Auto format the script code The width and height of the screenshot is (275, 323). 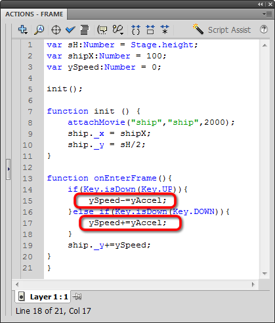pos(84,30)
